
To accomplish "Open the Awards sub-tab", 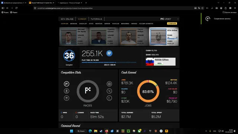I will (x=134, y=23).
